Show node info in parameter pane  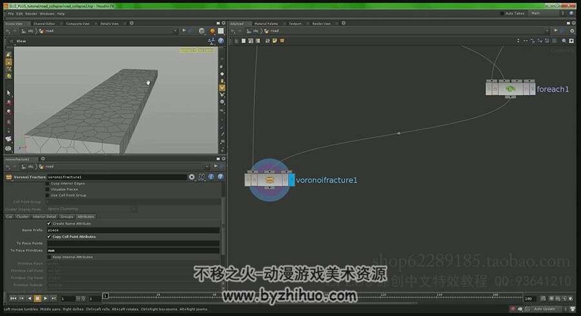coord(211,177)
